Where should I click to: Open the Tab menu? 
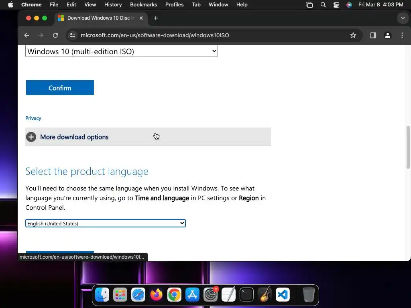coord(196,5)
